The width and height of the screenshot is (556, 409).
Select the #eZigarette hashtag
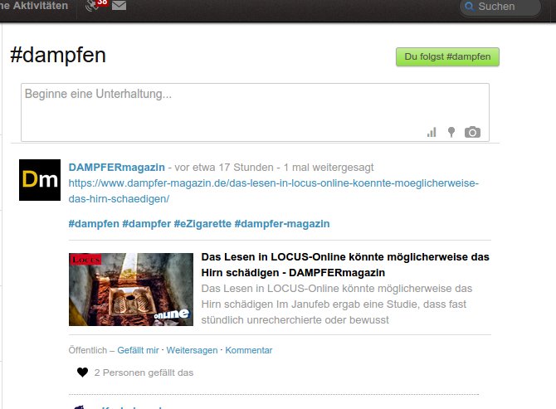202,224
